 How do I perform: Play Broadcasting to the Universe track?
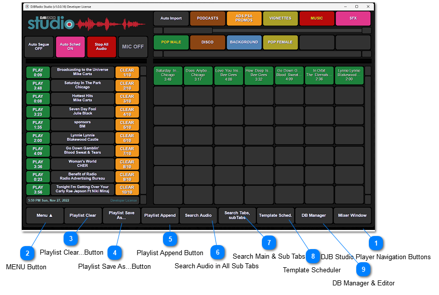38,72
